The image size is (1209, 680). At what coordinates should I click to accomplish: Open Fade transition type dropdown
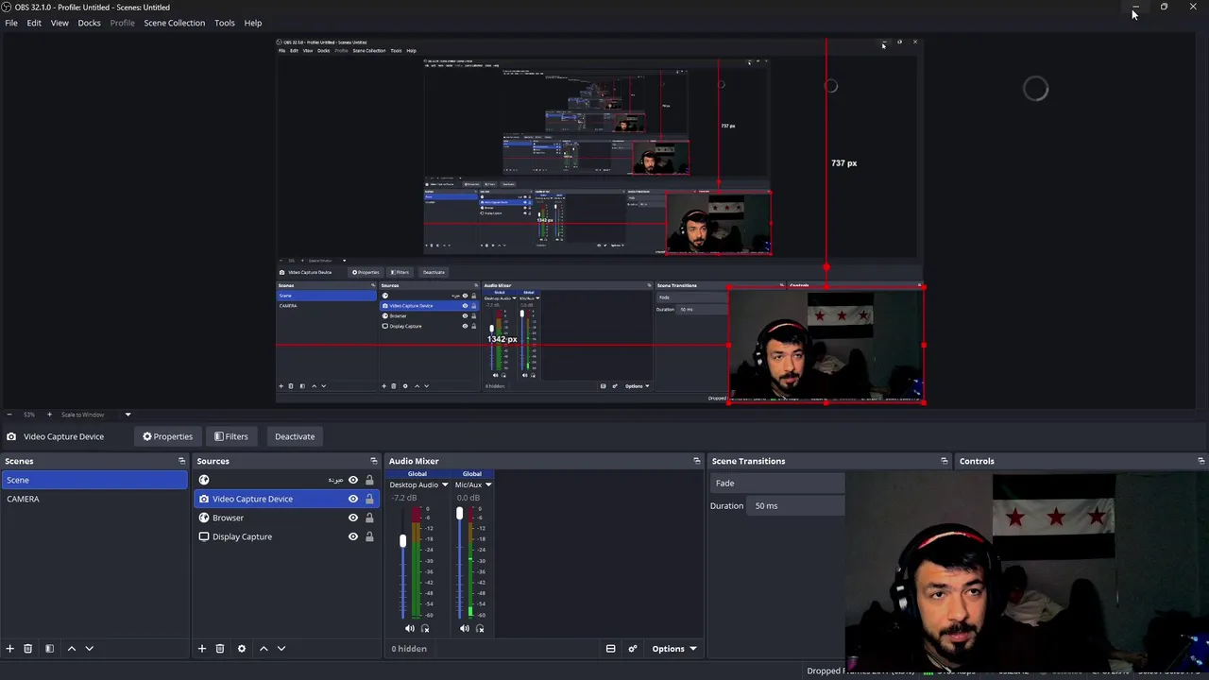tap(777, 483)
